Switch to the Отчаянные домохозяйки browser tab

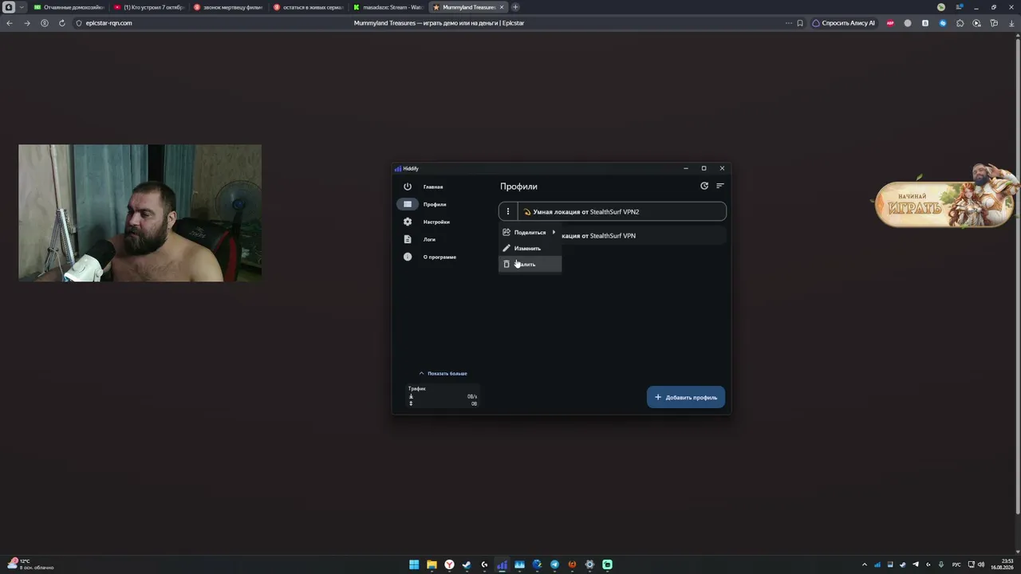[x=69, y=7]
